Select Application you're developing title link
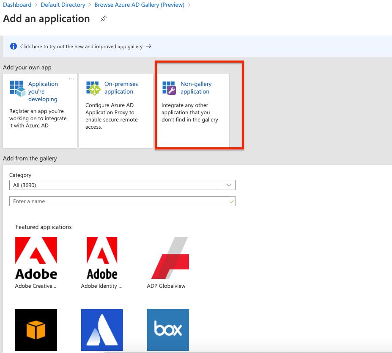 [43, 91]
